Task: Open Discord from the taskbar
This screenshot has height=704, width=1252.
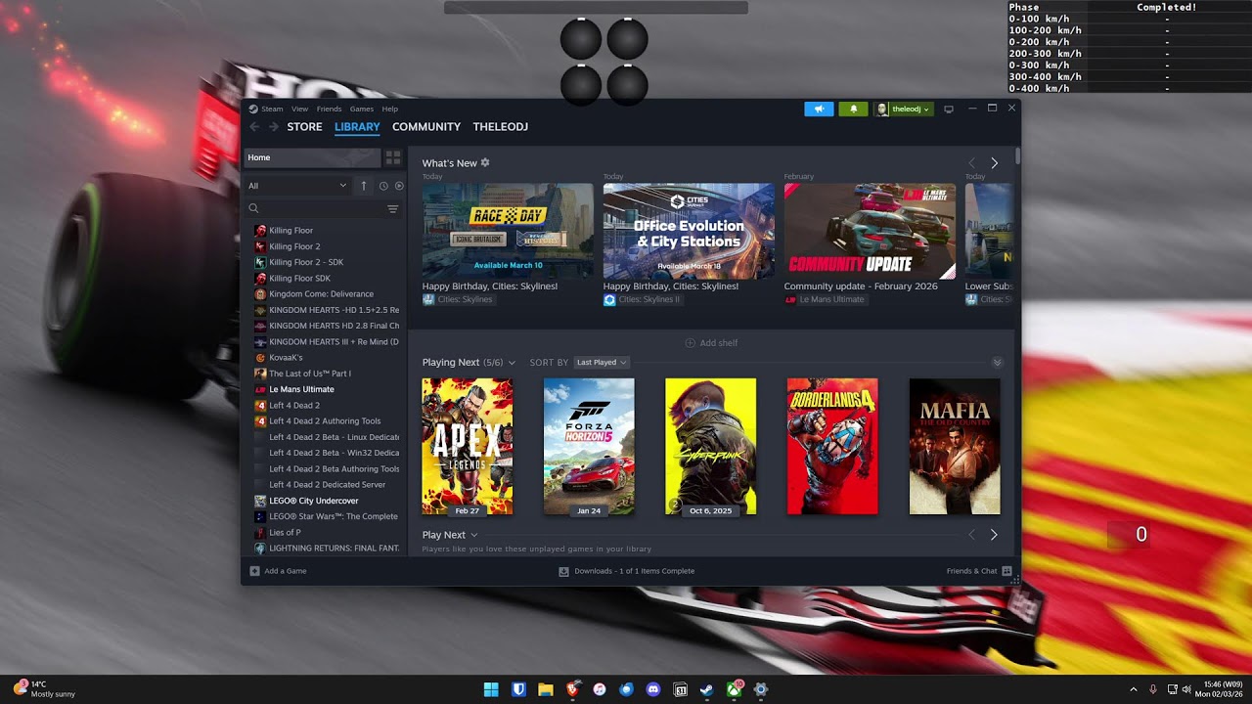Action: tap(653, 689)
